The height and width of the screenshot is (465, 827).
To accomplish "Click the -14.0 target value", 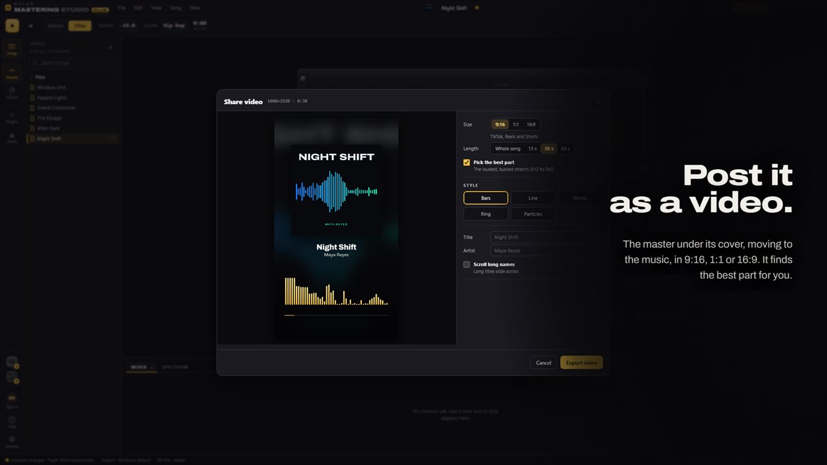I will [x=127, y=26].
